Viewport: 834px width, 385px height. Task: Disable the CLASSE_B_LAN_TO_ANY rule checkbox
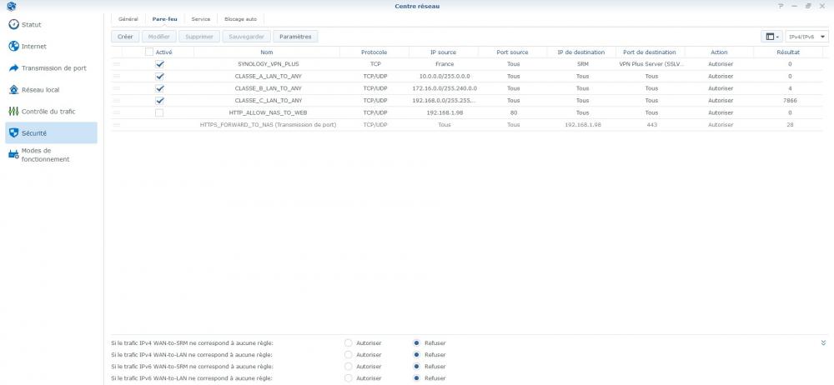coord(159,88)
